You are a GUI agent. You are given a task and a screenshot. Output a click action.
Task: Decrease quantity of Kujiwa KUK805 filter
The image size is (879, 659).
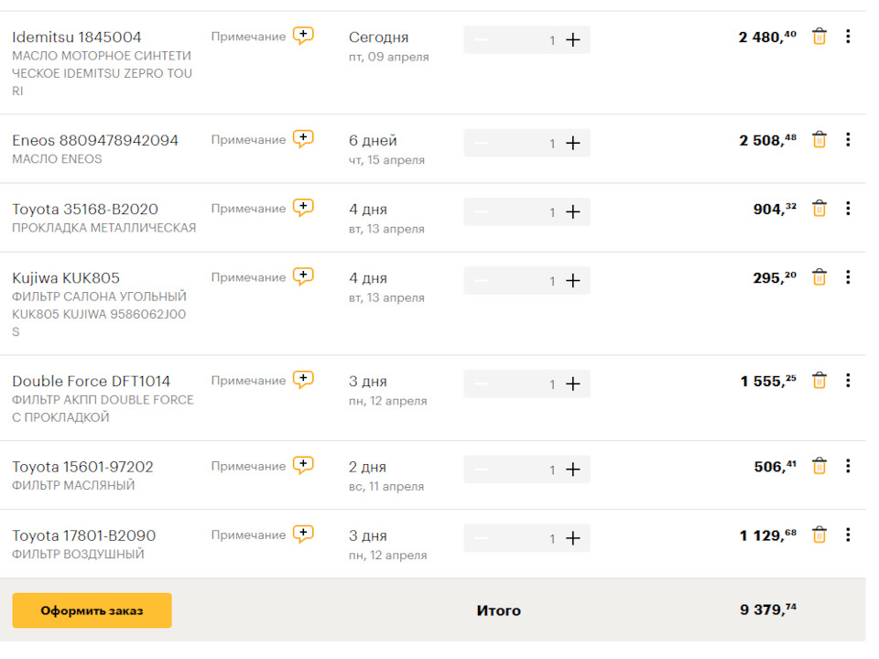[482, 281]
